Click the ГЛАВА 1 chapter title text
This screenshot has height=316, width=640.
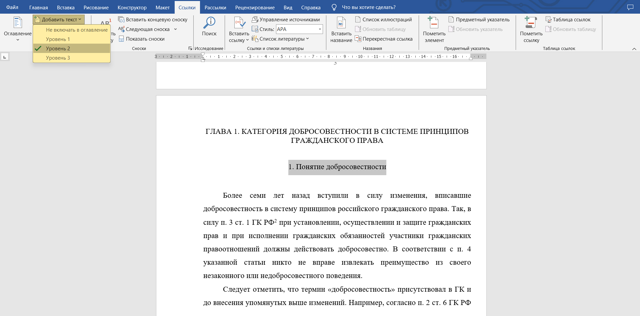(337, 136)
